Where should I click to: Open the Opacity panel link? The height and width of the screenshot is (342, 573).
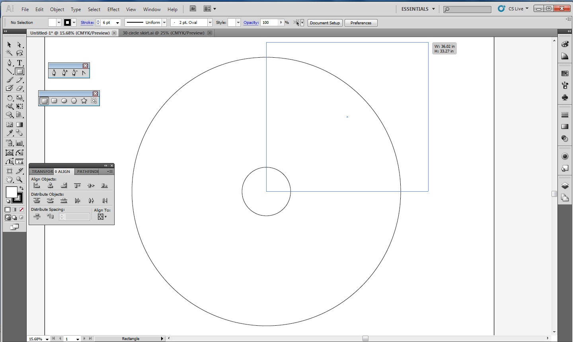click(251, 23)
